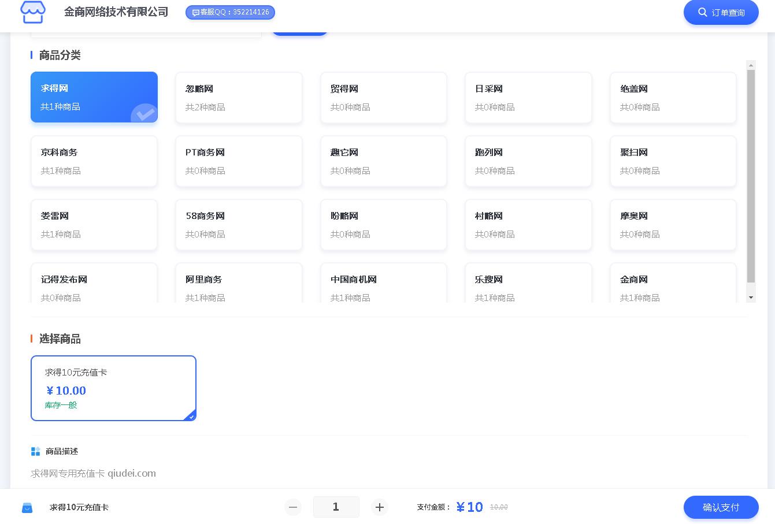This screenshot has width=775, height=524.
Task: Pick the 娄雷网 category card
Action: 94,225
